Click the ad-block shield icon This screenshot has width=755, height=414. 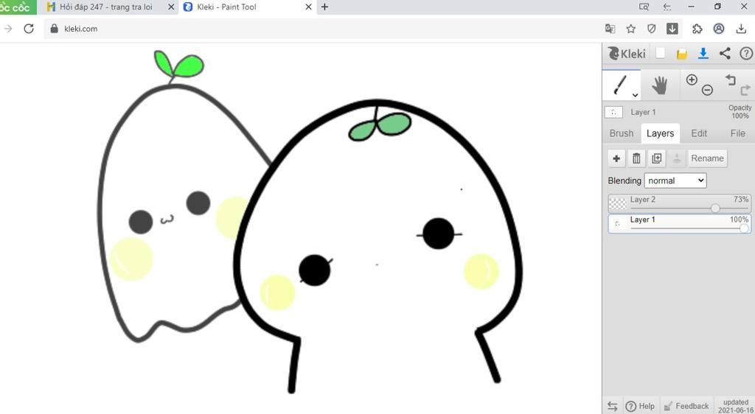[652, 29]
